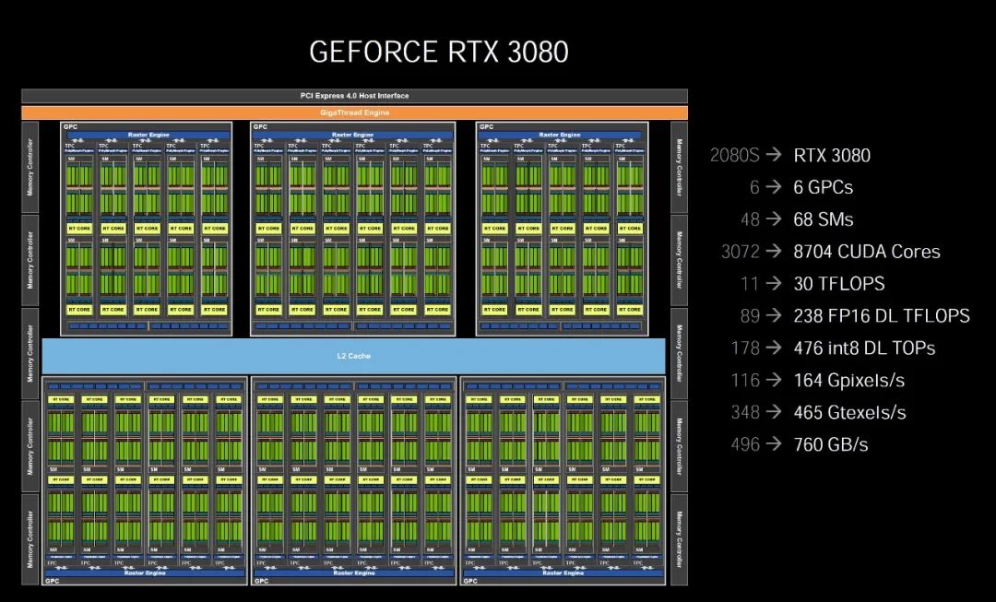Select the '68 SMs' spec text
The width and height of the screenshot is (996, 602).
pyautogui.click(x=824, y=219)
